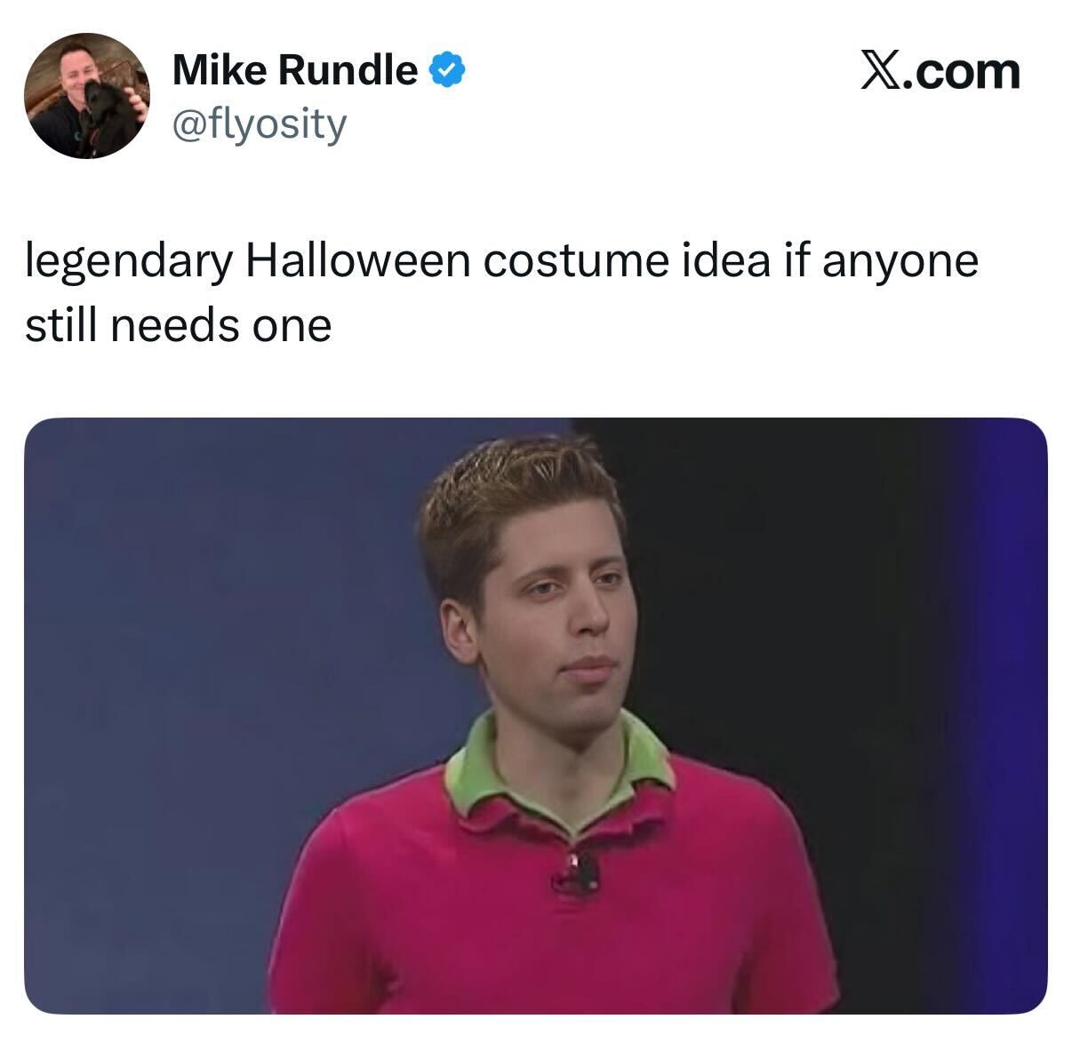Click the black dog in the avatar picture

pyautogui.click(x=102, y=115)
